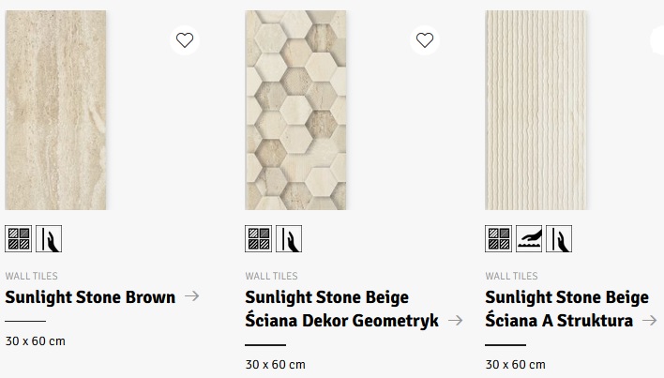Image resolution: width=664 pixels, height=378 pixels.
Task: Select the Sunlight Stone Brown tile image
Action: tap(55, 110)
